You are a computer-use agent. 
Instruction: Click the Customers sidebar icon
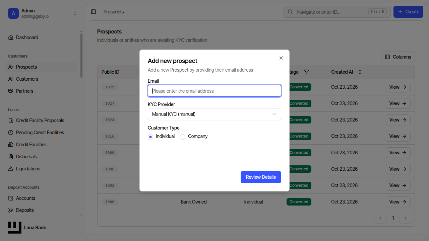pos(11,79)
